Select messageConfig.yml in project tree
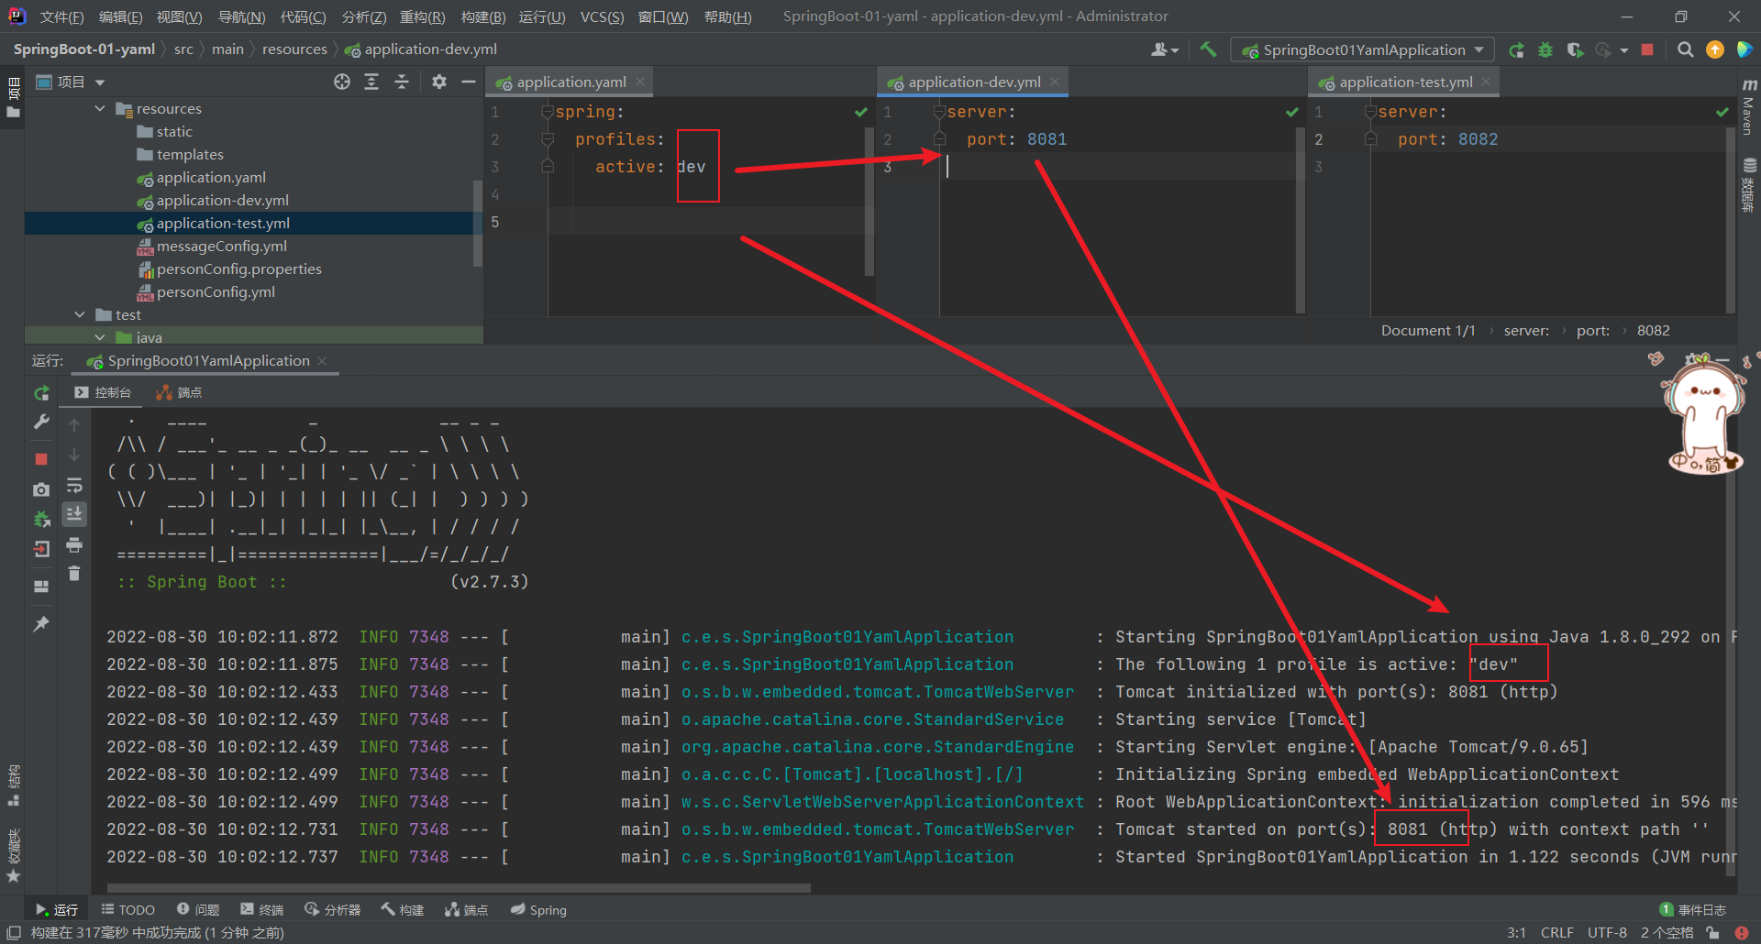Viewport: 1761px width, 944px height. click(x=221, y=246)
